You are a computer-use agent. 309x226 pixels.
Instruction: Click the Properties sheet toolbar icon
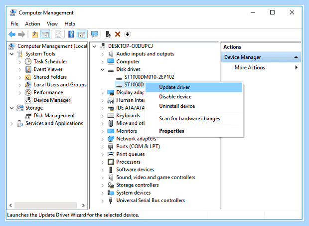58,34
